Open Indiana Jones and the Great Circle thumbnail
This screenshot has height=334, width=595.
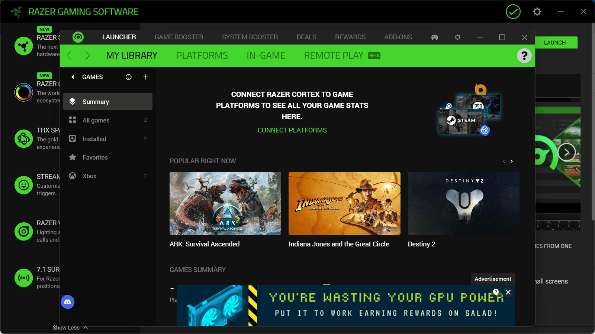344,203
